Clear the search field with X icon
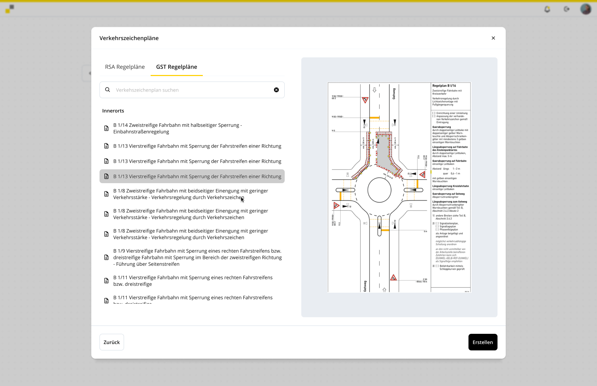 [276, 90]
